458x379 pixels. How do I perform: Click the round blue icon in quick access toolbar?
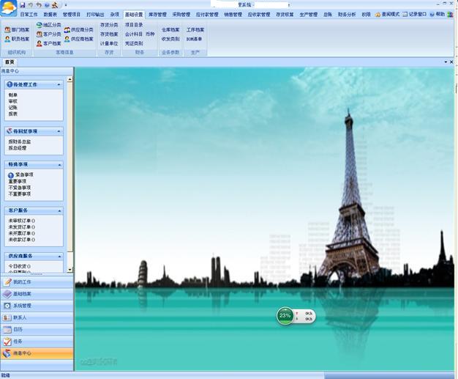click(x=47, y=5)
